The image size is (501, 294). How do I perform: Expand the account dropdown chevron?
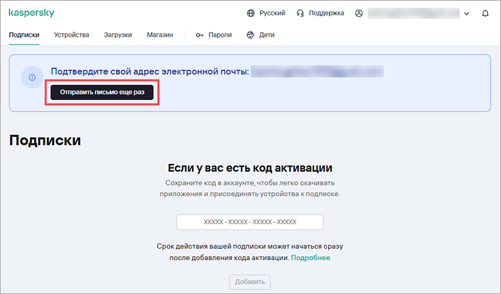point(466,14)
